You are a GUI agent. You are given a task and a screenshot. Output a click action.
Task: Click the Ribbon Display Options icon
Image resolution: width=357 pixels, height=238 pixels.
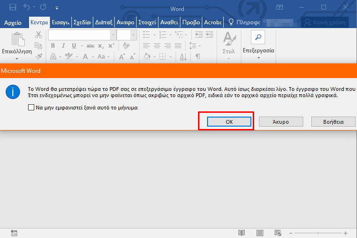279,7
